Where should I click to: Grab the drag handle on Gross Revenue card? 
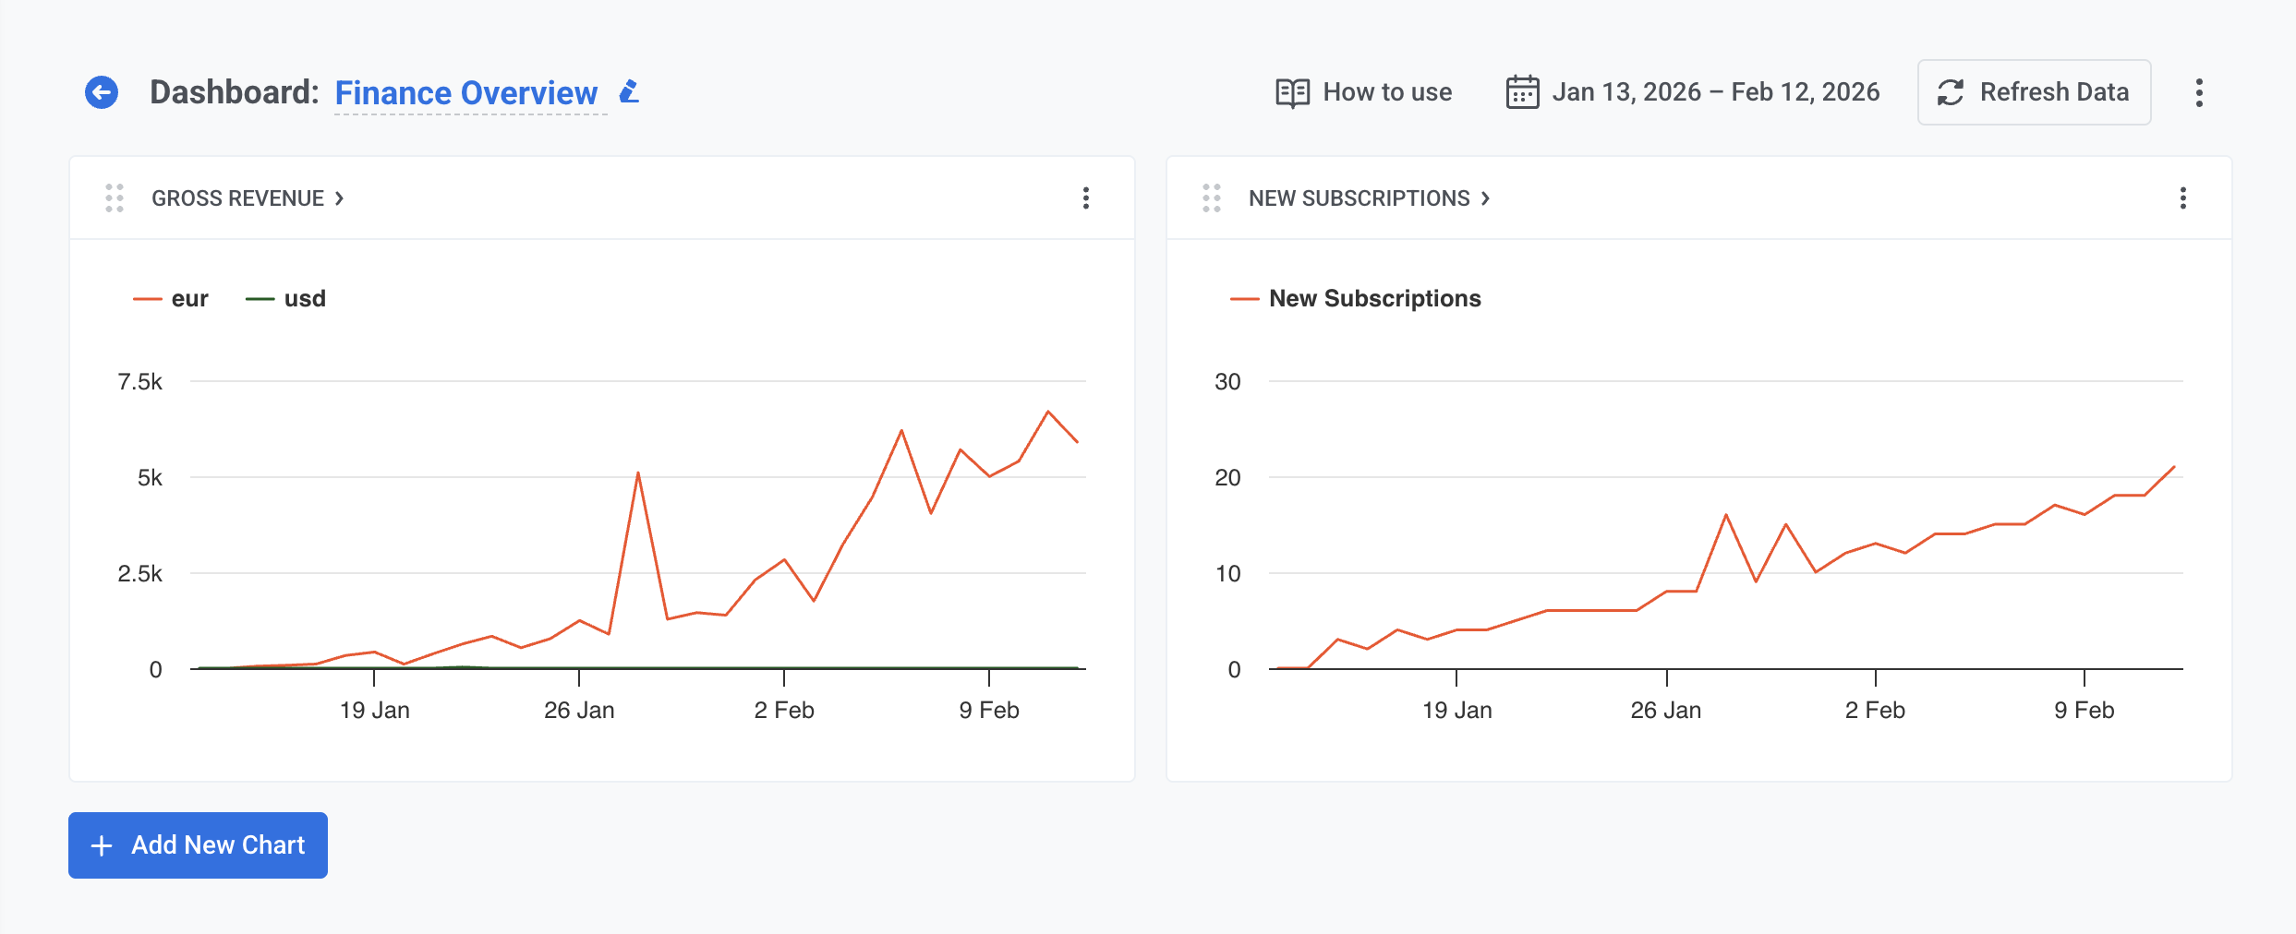point(115,198)
